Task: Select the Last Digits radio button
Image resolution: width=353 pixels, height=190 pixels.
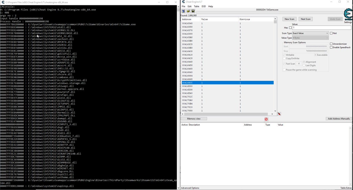Action: coord(304,65)
